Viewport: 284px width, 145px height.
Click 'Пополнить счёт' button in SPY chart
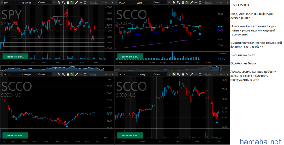(15, 57)
